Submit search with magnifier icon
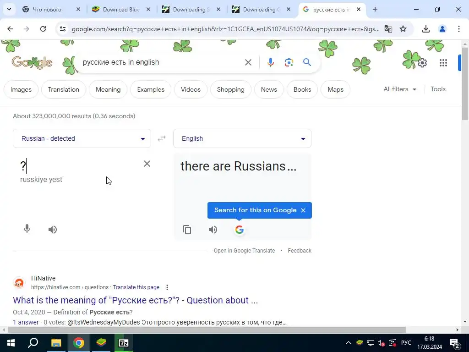 pos(307,62)
